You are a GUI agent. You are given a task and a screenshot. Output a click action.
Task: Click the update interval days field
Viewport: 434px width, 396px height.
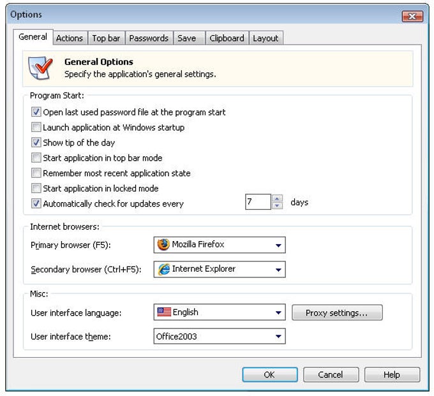coord(258,203)
